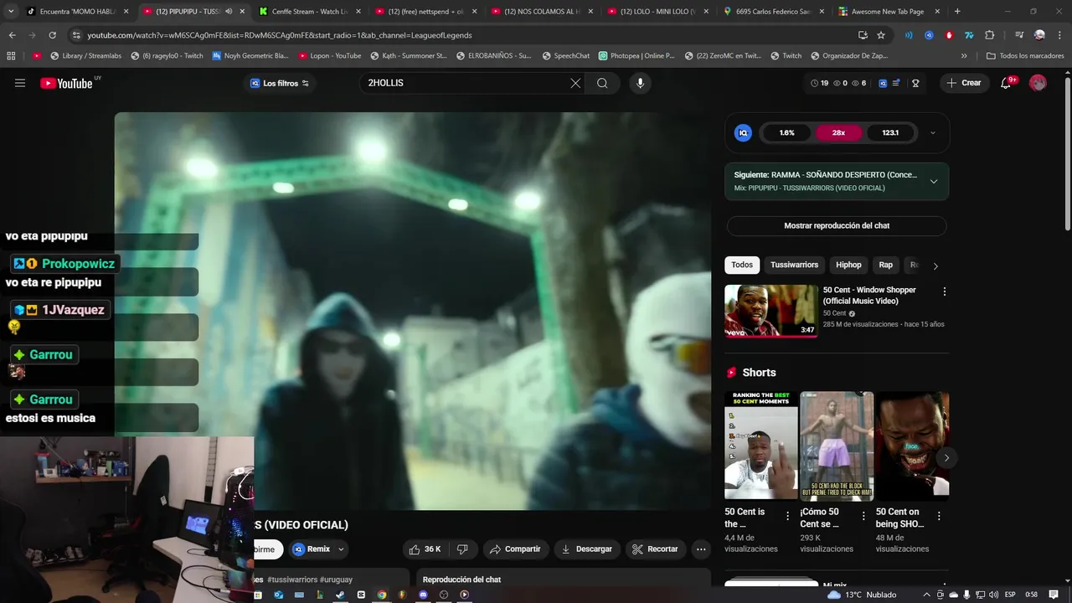Click the Crear button
Image resolution: width=1072 pixels, height=603 pixels.
[x=963, y=83]
